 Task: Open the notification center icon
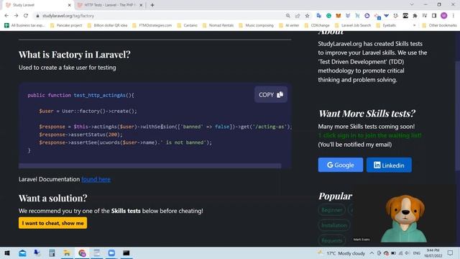451,253
